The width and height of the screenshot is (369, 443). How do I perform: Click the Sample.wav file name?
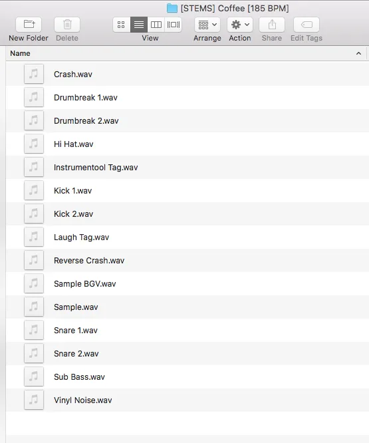click(76, 307)
